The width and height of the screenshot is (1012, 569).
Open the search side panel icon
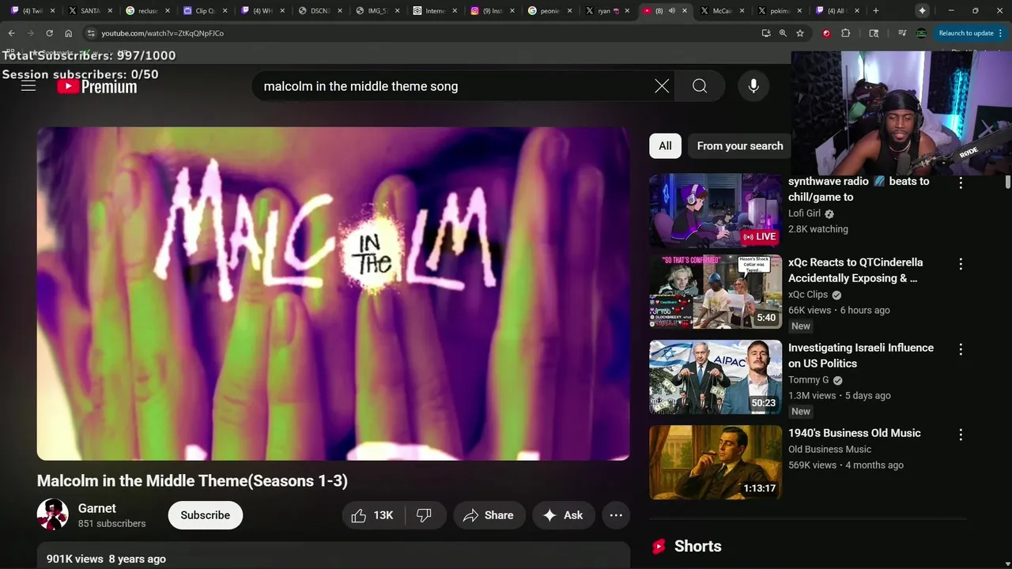pyautogui.click(x=874, y=33)
